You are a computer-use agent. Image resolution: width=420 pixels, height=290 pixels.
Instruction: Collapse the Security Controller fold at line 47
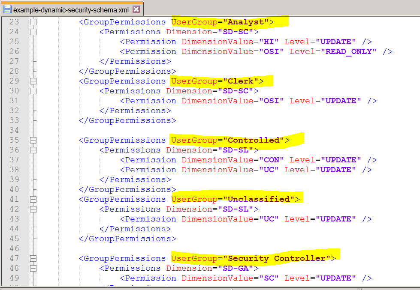[x=33, y=258]
